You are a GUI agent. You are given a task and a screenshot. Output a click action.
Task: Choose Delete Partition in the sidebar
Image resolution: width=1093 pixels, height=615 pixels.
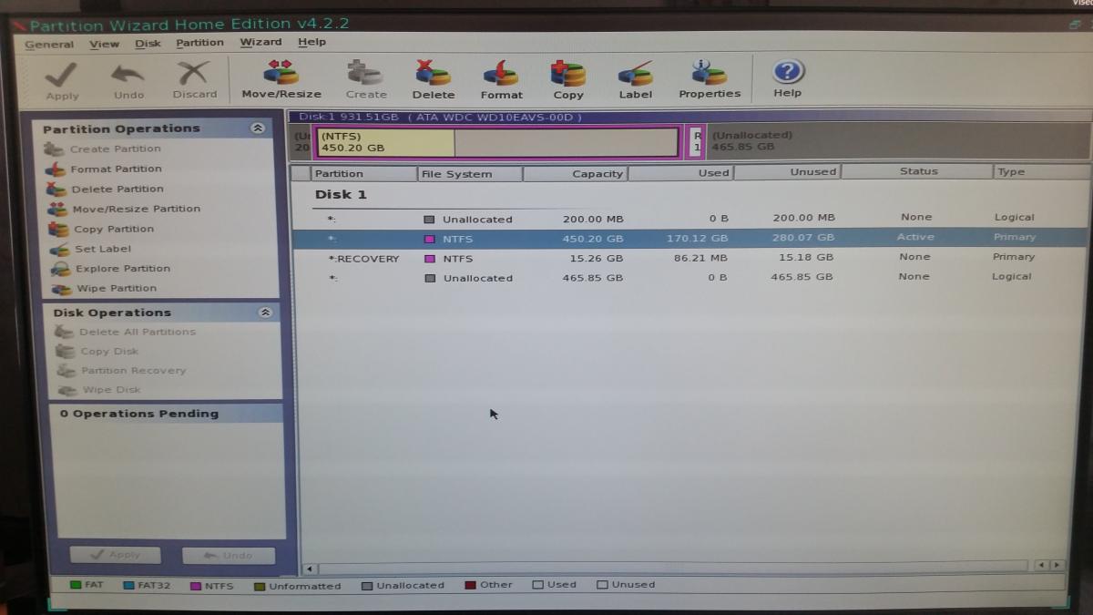(117, 189)
